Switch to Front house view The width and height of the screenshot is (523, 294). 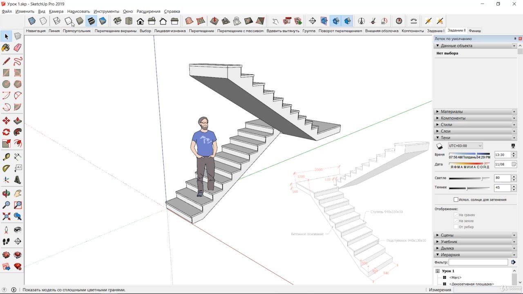click(140, 21)
